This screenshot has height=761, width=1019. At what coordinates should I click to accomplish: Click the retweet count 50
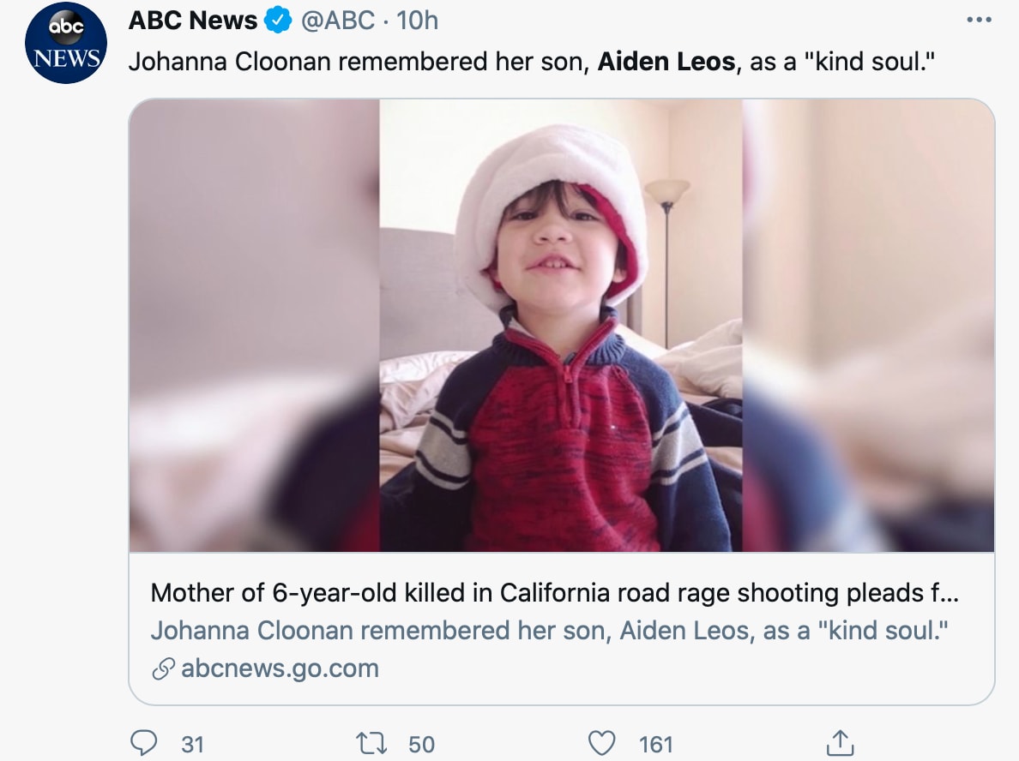(x=421, y=744)
